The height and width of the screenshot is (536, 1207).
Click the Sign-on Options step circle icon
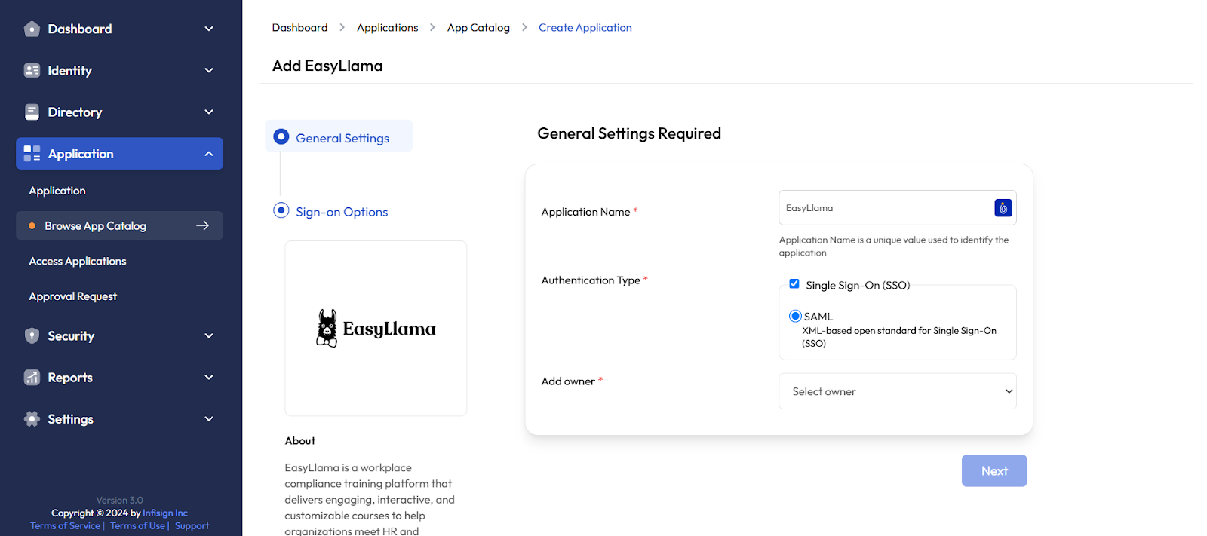click(x=281, y=210)
